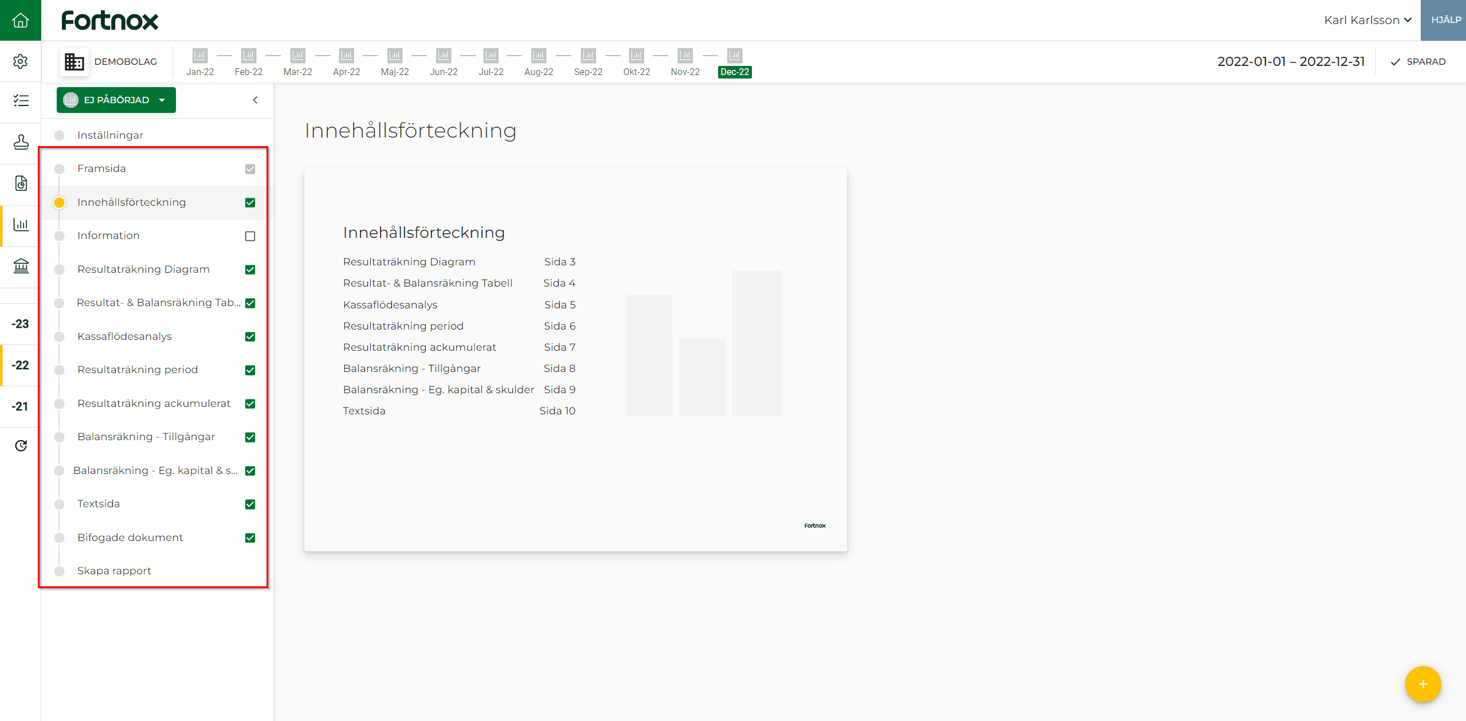Click the refresh history icon in the sidebar
Viewport: 1466px width, 721px height.
click(21, 445)
